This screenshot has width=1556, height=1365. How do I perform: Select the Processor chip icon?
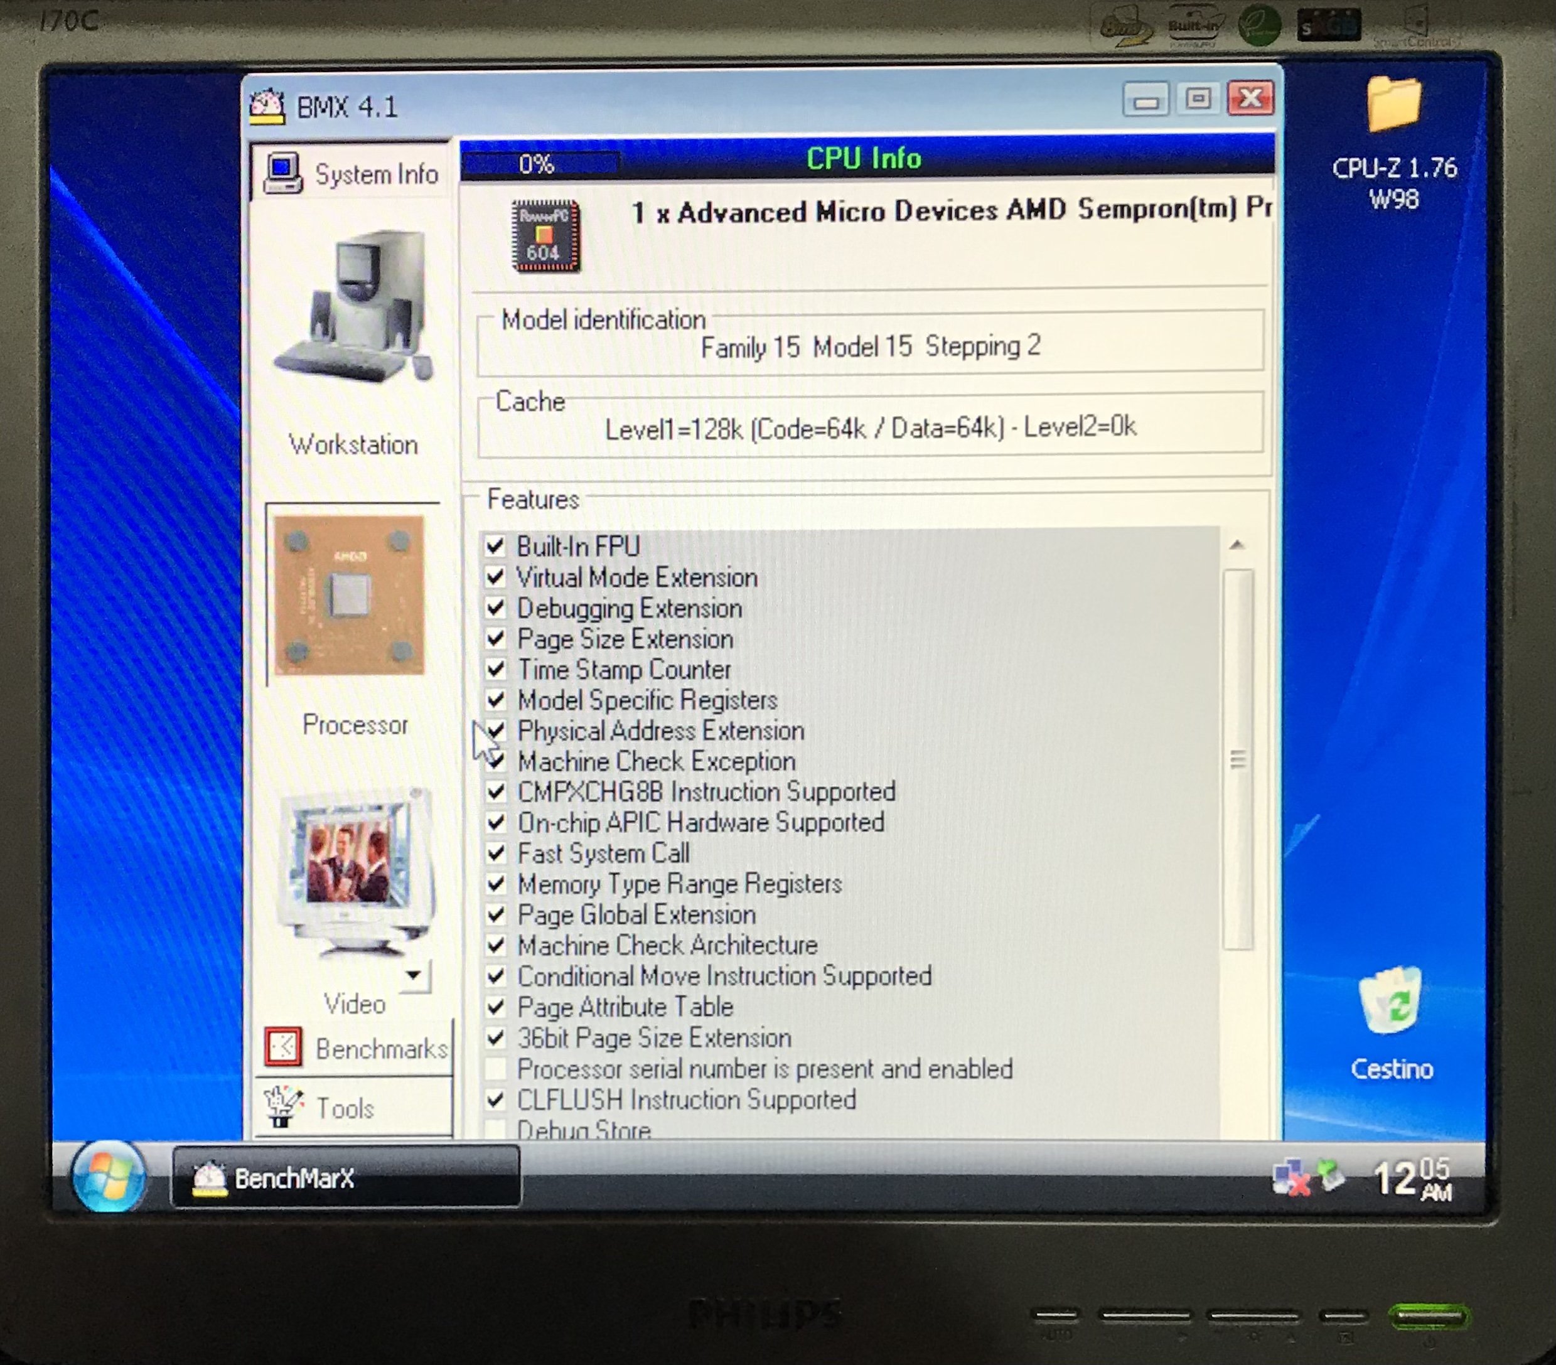click(x=348, y=596)
